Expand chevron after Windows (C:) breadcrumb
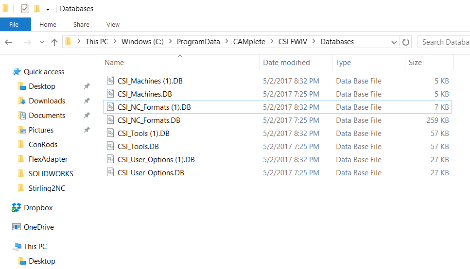The height and width of the screenshot is (269, 470). pyautogui.click(x=170, y=41)
